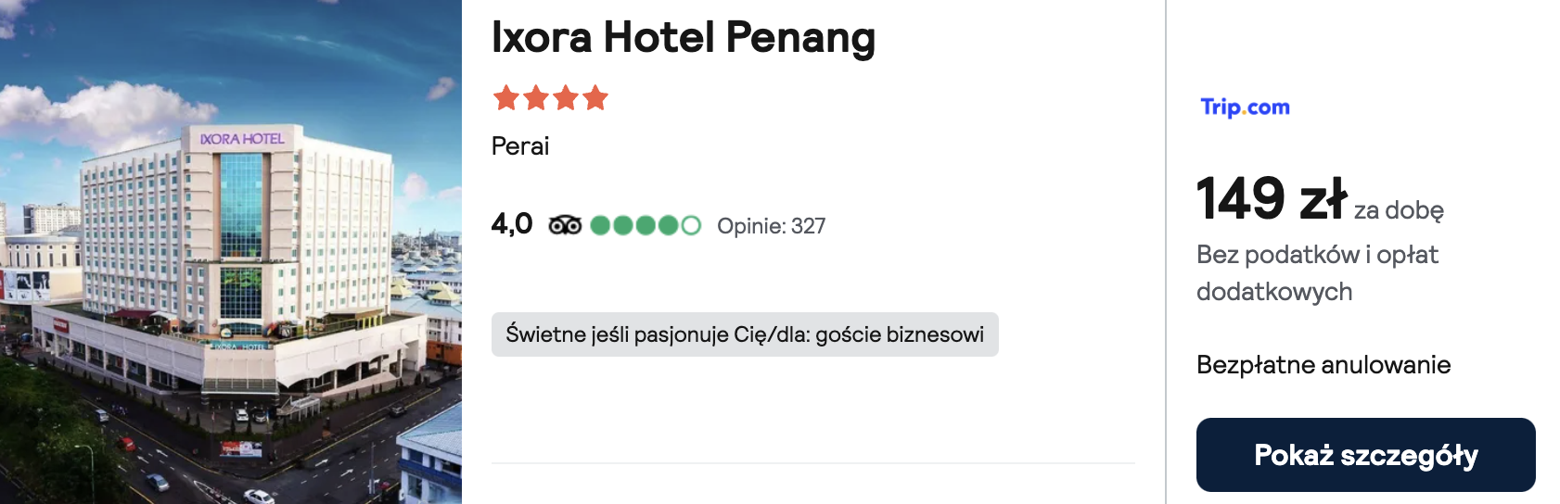Viewport: 1560px width, 504px height.
Task: Click the IXORA HOTEL sign in photo
Action: pos(242,139)
